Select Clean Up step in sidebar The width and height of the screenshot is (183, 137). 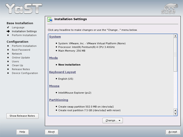tap(18, 65)
